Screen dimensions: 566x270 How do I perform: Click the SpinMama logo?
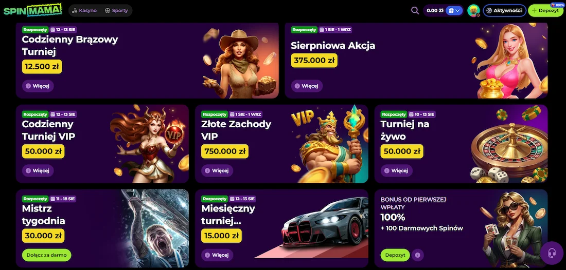click(x=32, y=10)
